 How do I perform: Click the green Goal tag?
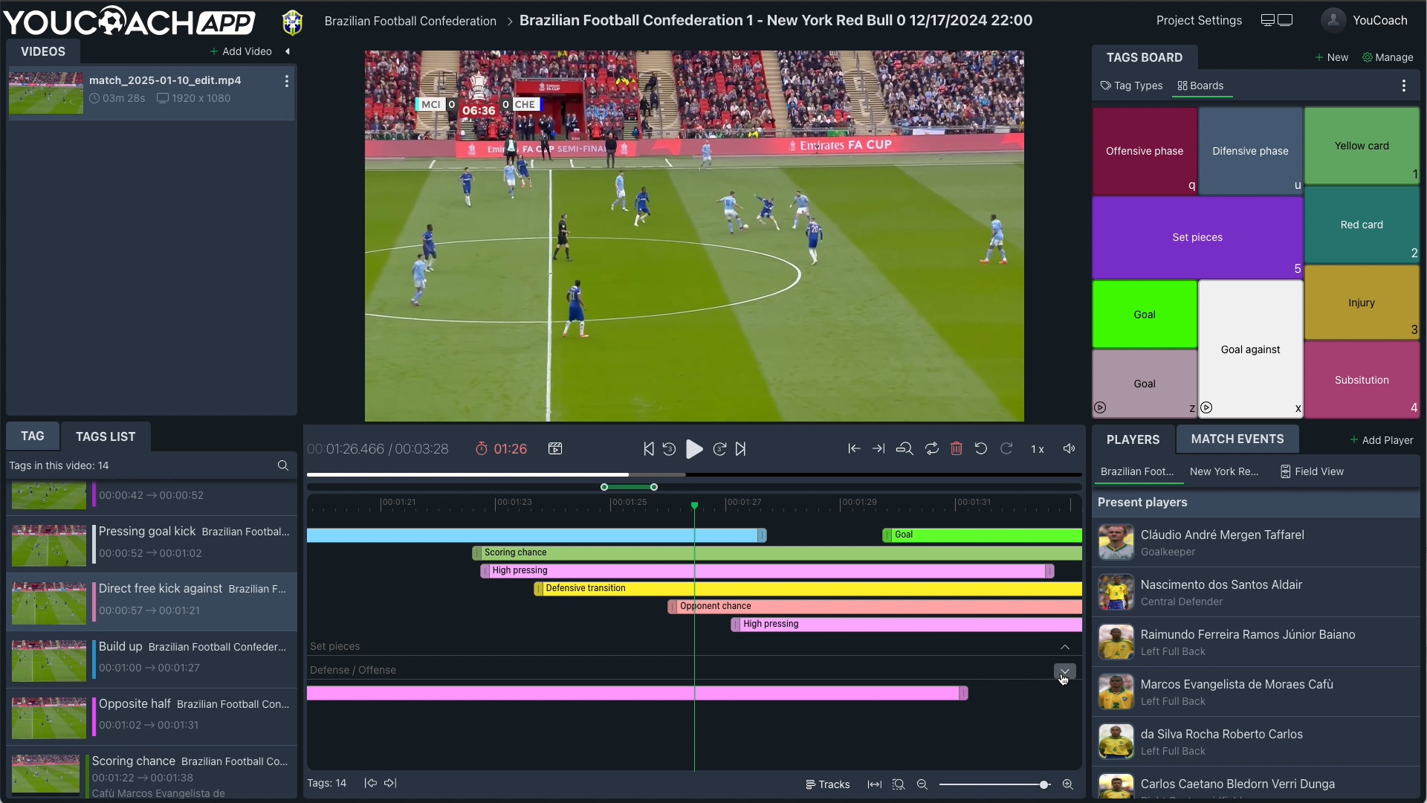pyautogui.click(x=1144, y=315)
